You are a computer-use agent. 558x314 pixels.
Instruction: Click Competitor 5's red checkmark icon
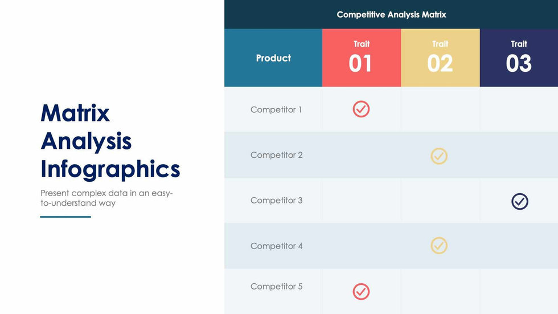coord(361,291)
